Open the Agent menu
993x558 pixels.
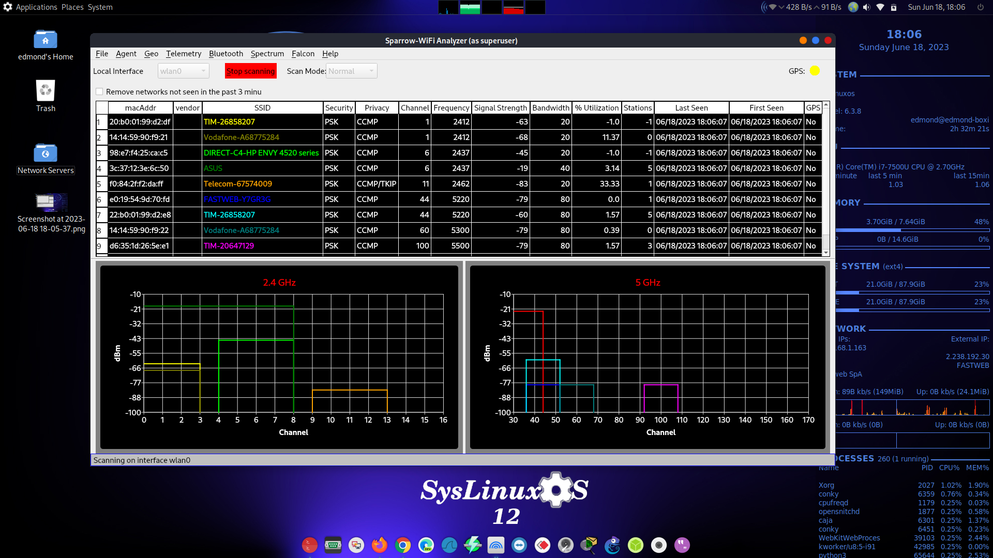[126, 54]
